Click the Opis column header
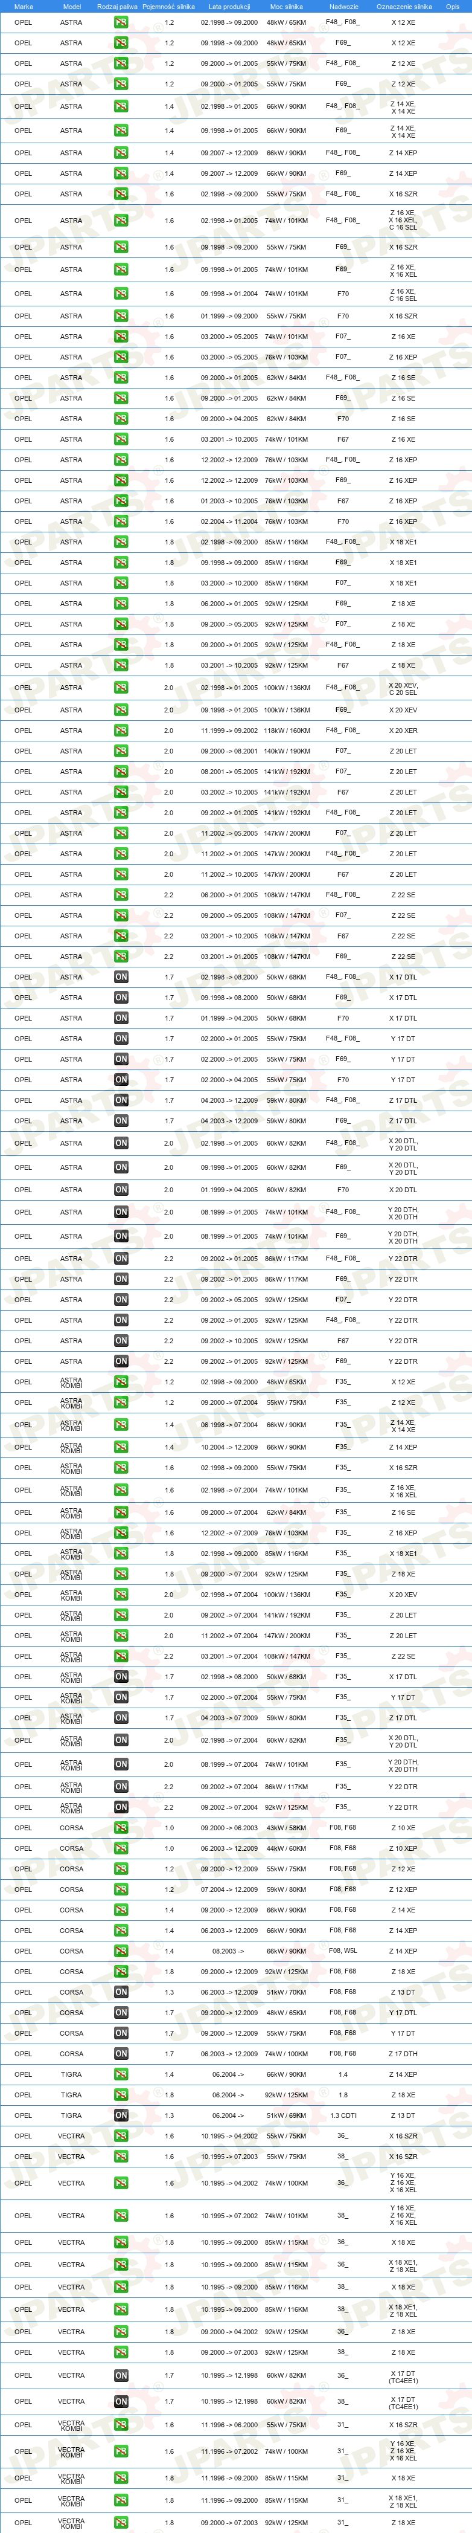This screenshot has height=2533, width=472. [x=452, y=6]
